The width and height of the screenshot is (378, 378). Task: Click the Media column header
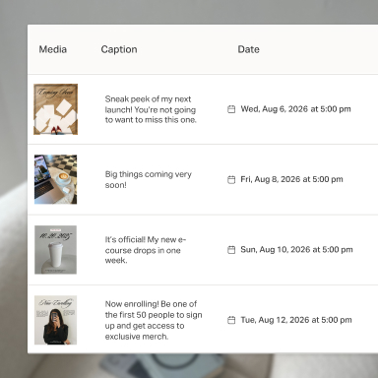coord(53,49)
